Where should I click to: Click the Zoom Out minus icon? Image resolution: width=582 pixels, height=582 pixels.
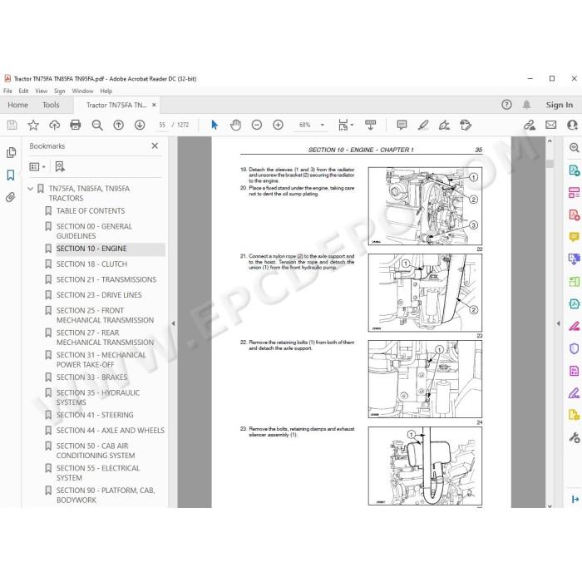coord(256,125)
